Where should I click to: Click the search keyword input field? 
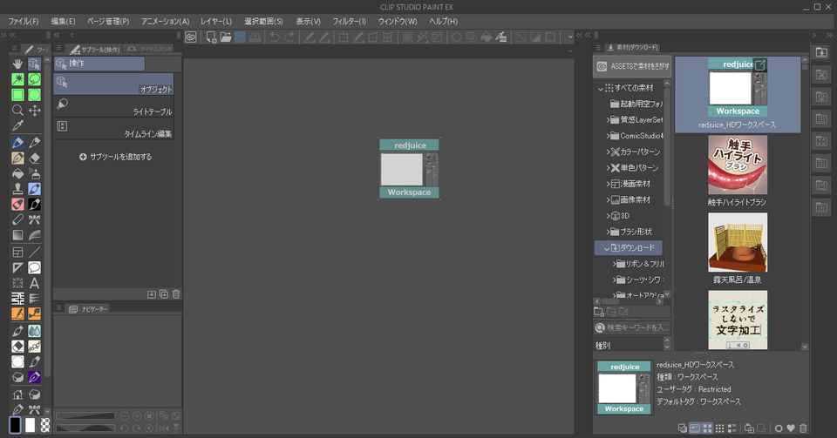click(x=633, y=327)
